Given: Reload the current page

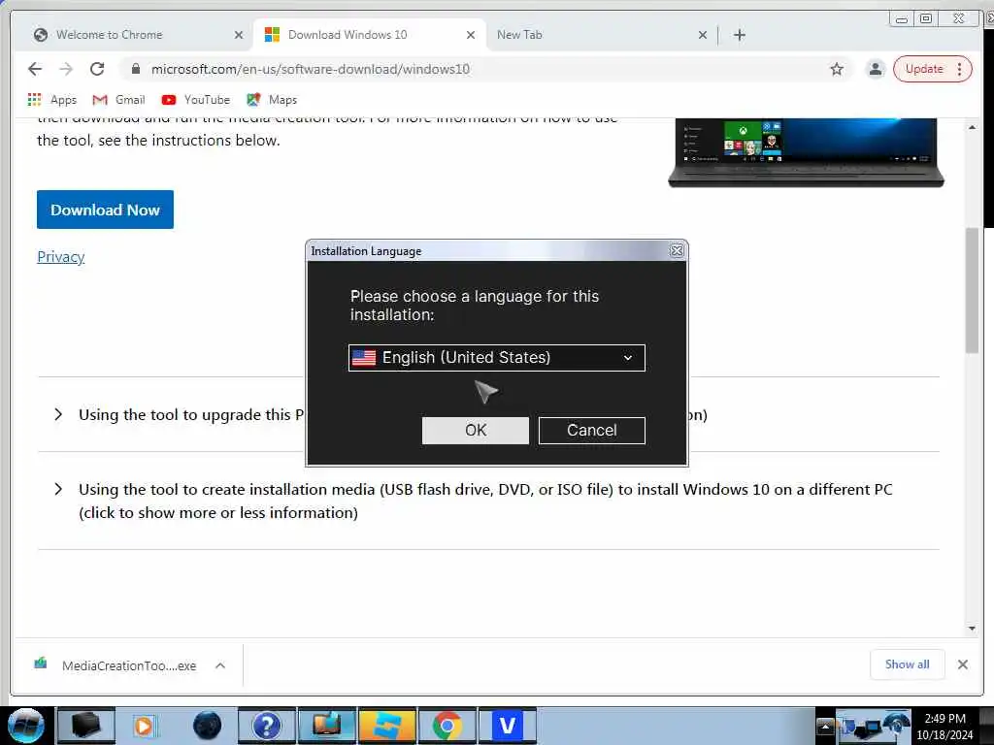Looking at the screenshot, I should click(97, 69).
